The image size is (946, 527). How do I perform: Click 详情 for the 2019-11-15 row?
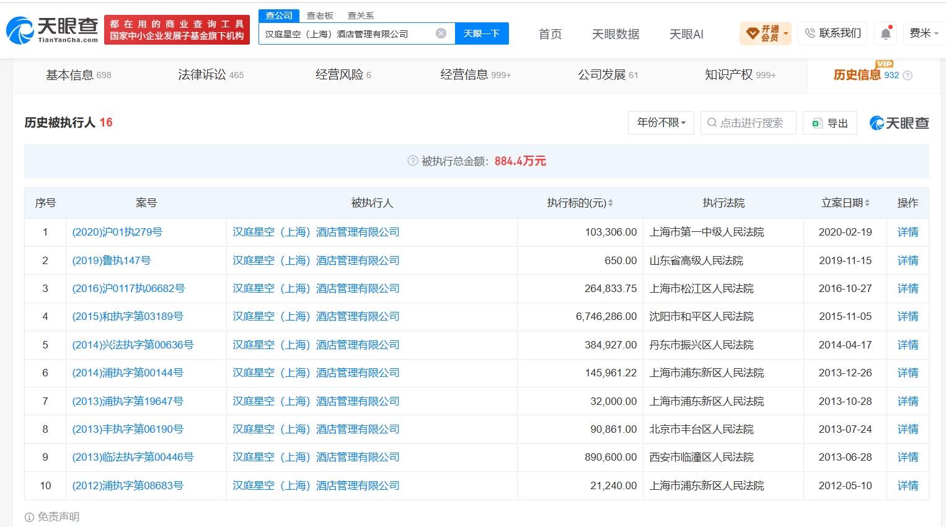tap(908, 260)
